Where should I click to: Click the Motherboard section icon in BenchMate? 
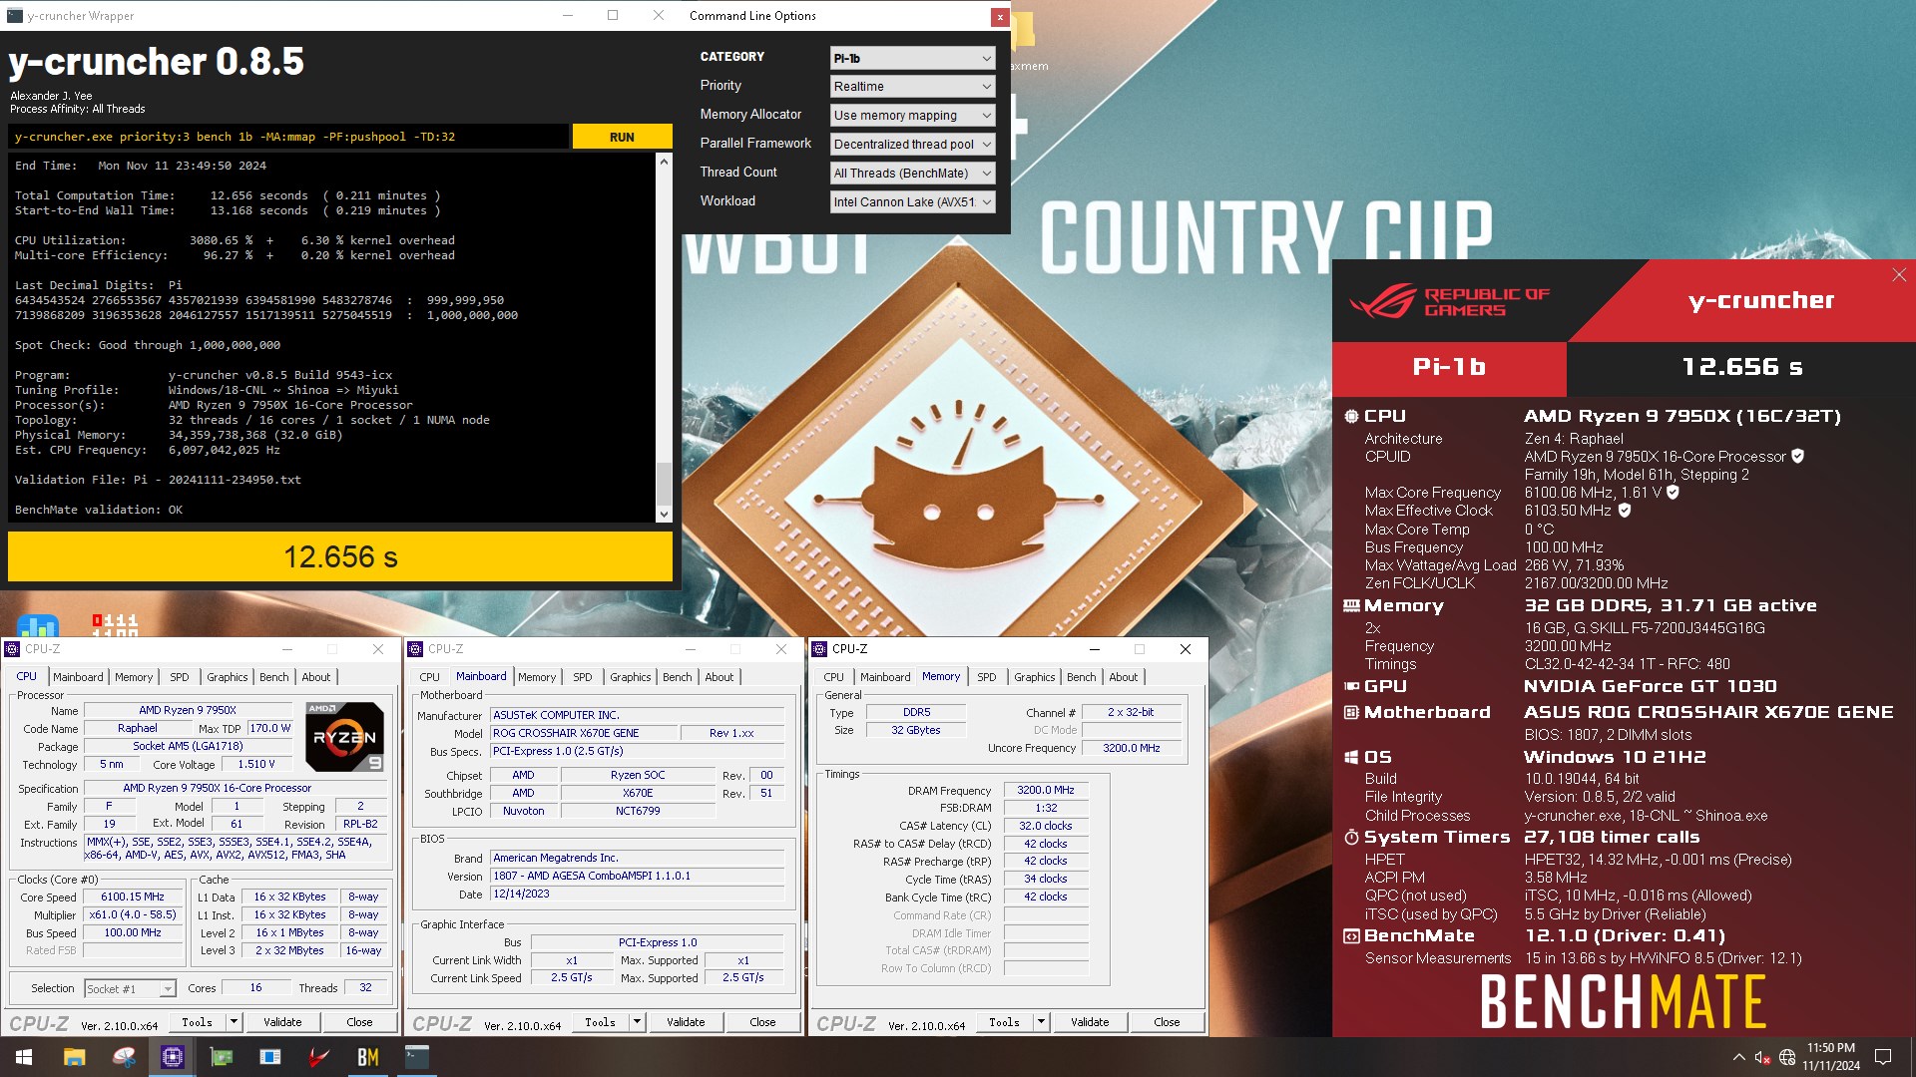1351,712
